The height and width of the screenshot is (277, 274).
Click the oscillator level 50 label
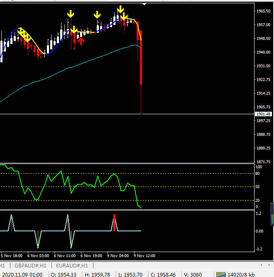click(x=257, y=187)
